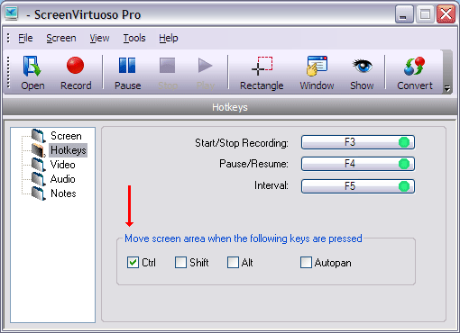The height and width of the screenshot is (333, 460).
Task: Open the Tools menu
Action: point(134,38)
